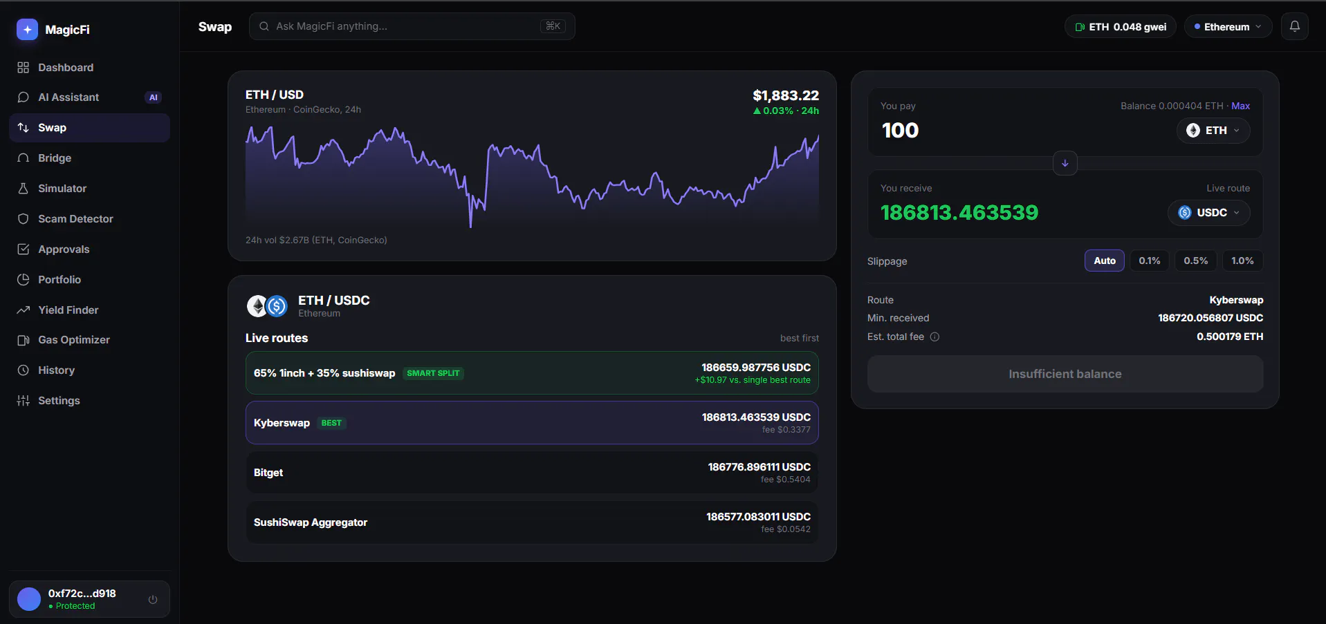Click the Gas Optimizer fuel pump icon
This screenshot has height=624, width=1326.
point(24,340)
